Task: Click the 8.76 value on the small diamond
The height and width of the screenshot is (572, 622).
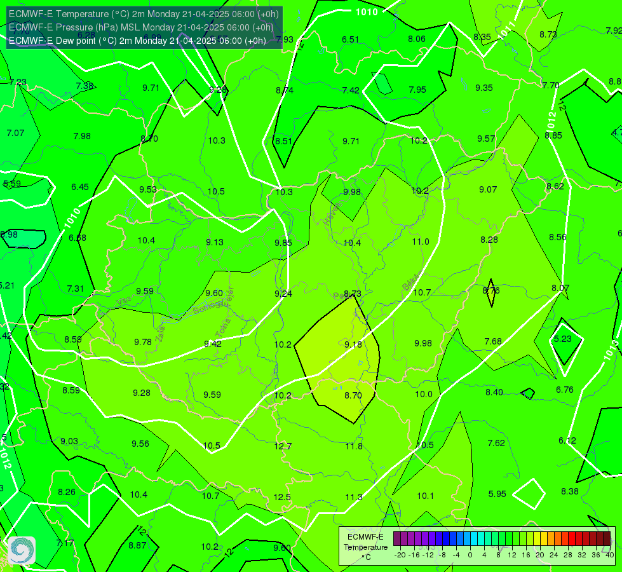Action: coord(491,290)
